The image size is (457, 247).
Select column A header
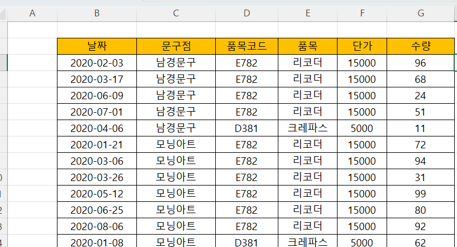pos(32,13)
